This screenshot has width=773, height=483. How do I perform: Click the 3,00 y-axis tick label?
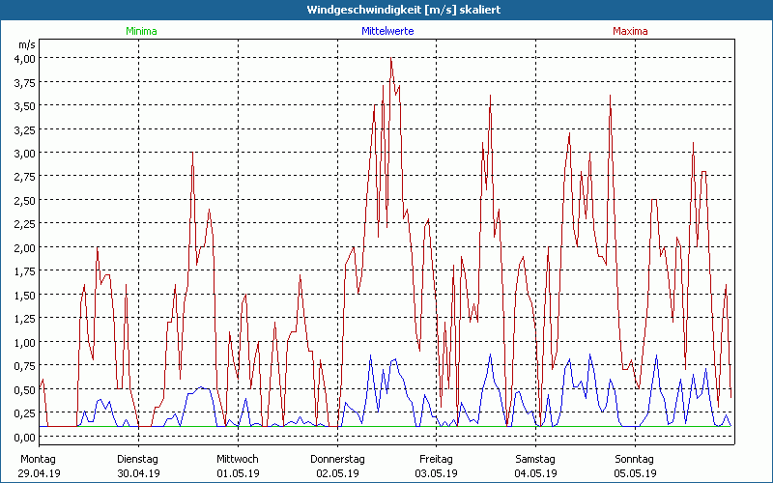coord(24,153)
